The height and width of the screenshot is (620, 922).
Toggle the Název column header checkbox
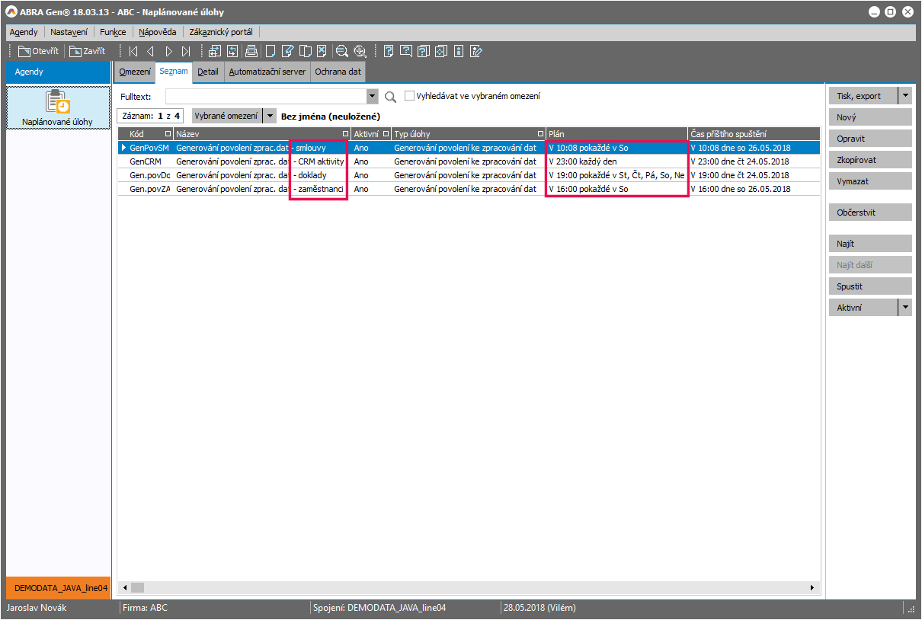345,134
